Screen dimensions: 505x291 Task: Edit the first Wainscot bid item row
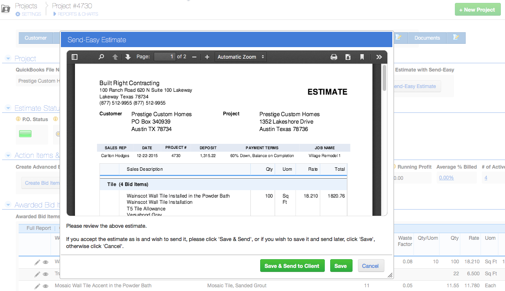click(37, 262)
